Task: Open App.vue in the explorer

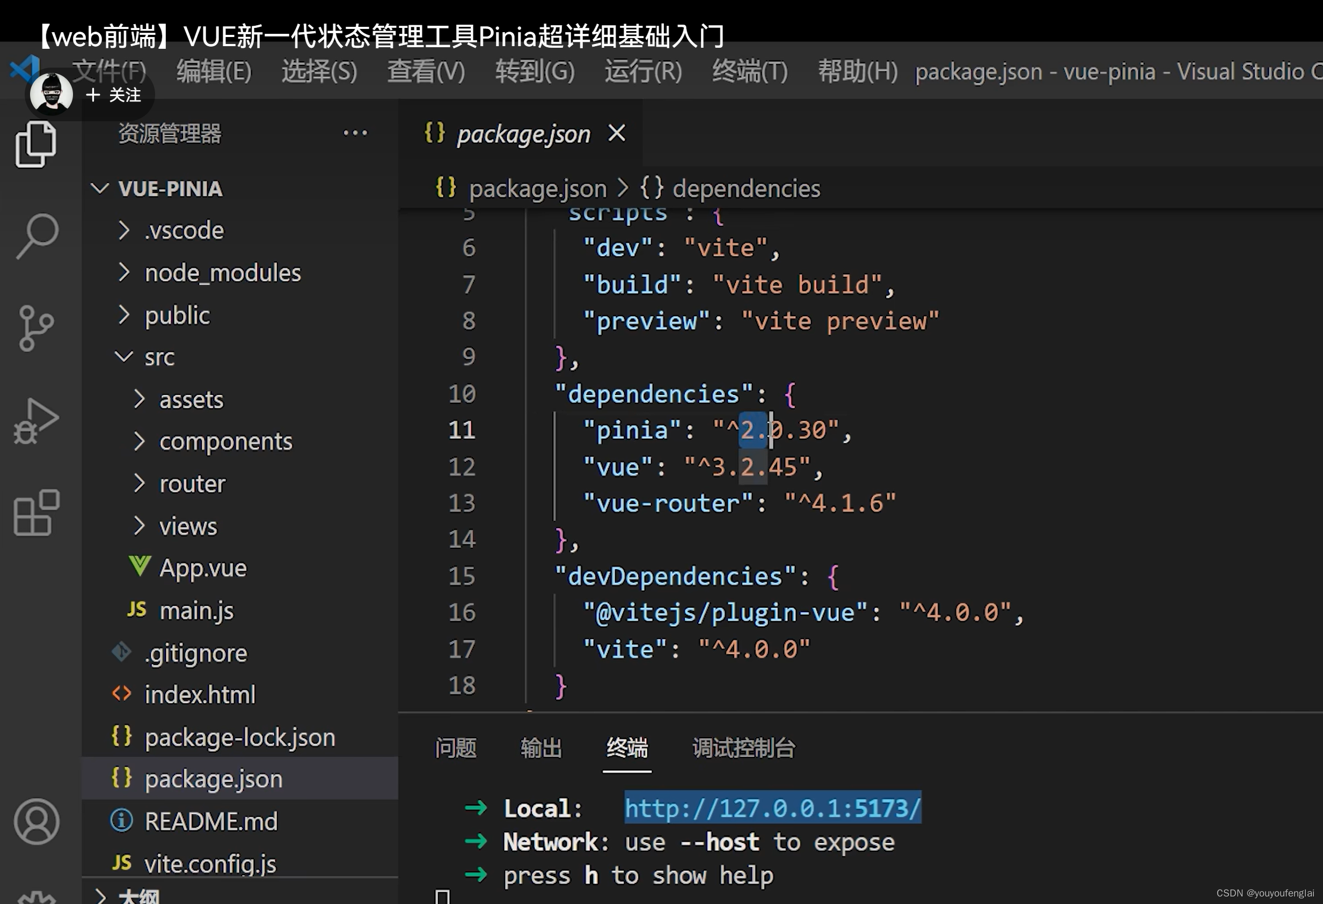Action: click(x=240, y=568)
